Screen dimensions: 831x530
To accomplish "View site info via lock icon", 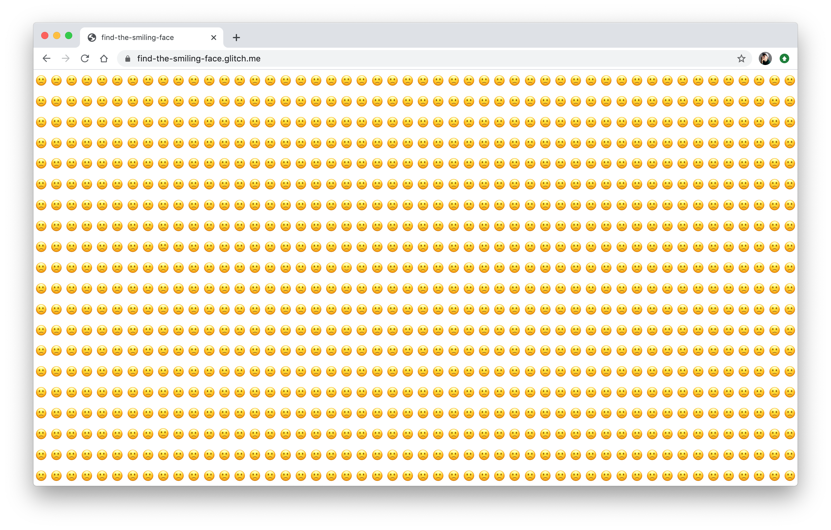I will (x=128, y=59).
